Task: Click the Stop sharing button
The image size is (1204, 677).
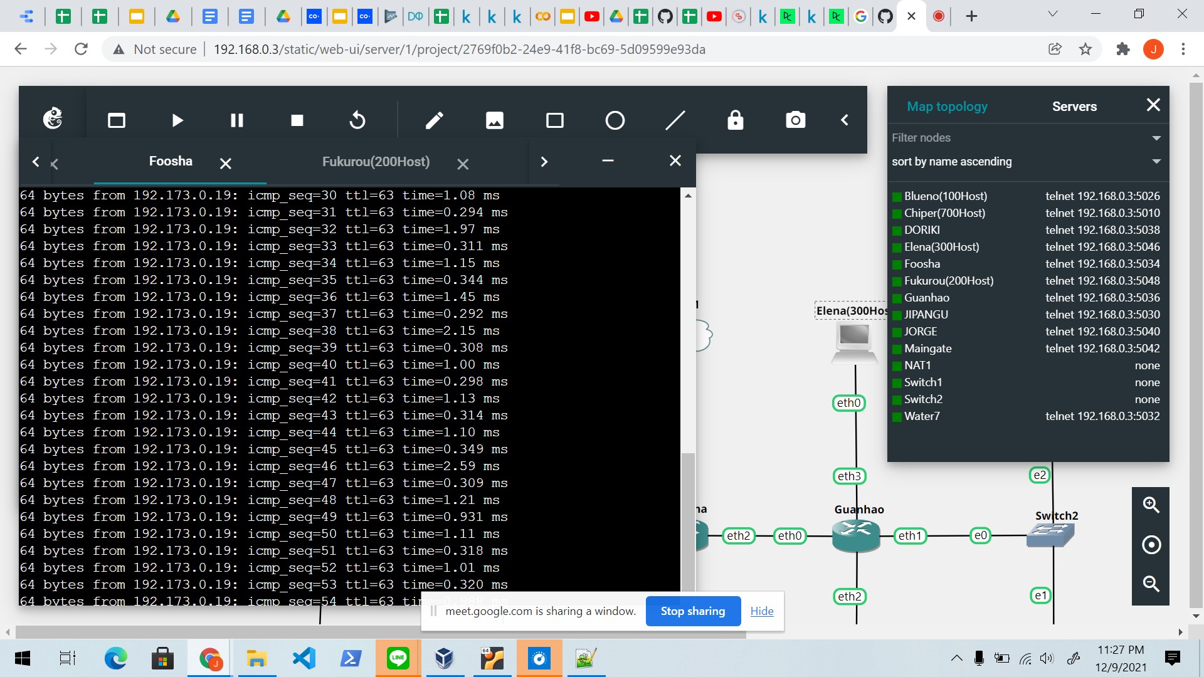Action: click(693, 611)
